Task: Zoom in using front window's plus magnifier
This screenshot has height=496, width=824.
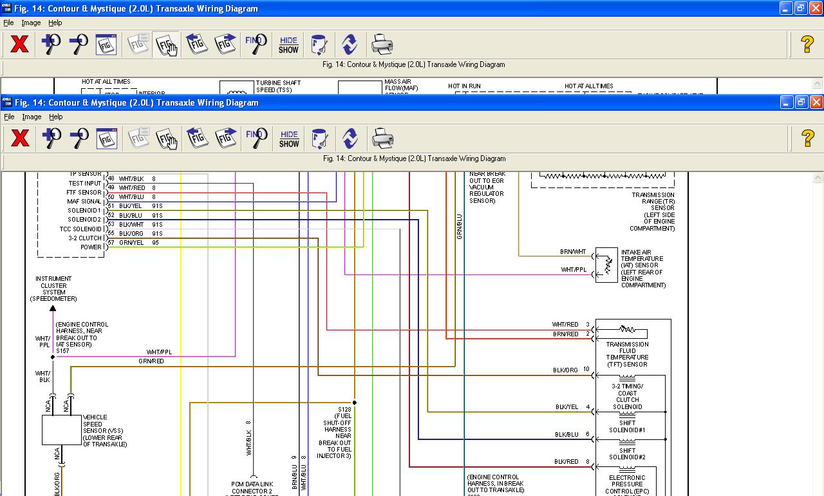Action: click(x=51, y=138)
